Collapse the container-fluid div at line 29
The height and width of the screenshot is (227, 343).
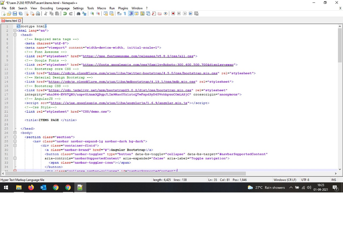pyautogui.click(x=15, y=145)
